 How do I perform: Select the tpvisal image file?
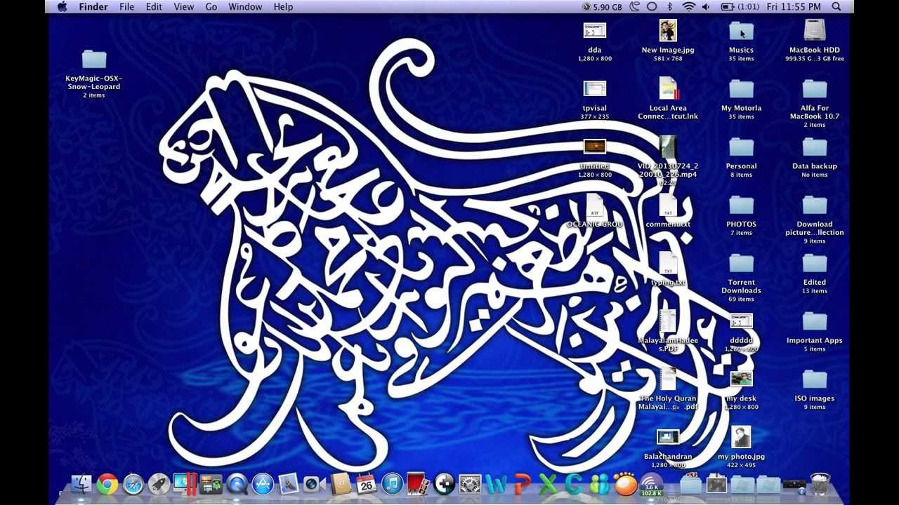coord(595,88)
